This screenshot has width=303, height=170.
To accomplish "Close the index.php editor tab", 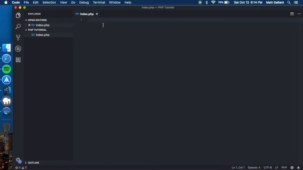I will click(x=97, y=14).
